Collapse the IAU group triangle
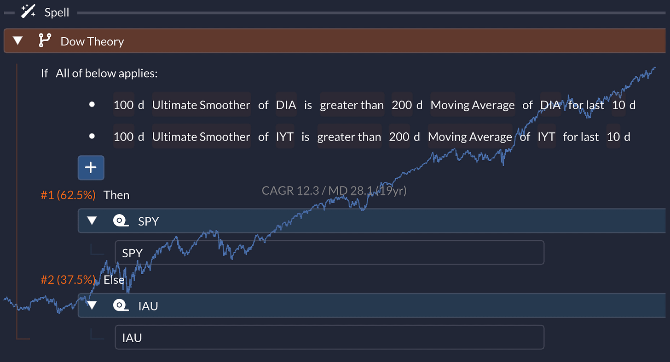The height and width of the screenshot is (362, 670). click(92, 305)
